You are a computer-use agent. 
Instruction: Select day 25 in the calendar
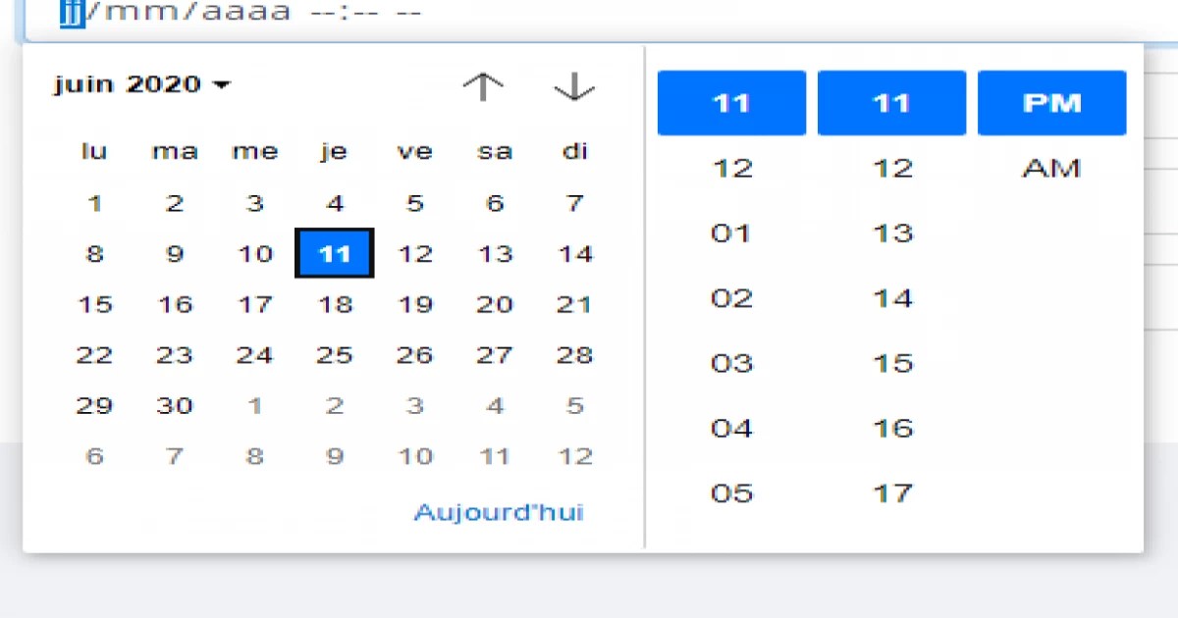[335, 355]
